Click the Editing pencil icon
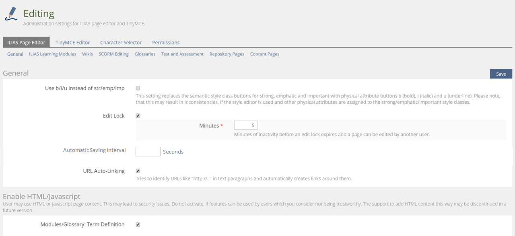The image size is (515, 236). pos(12,14)
